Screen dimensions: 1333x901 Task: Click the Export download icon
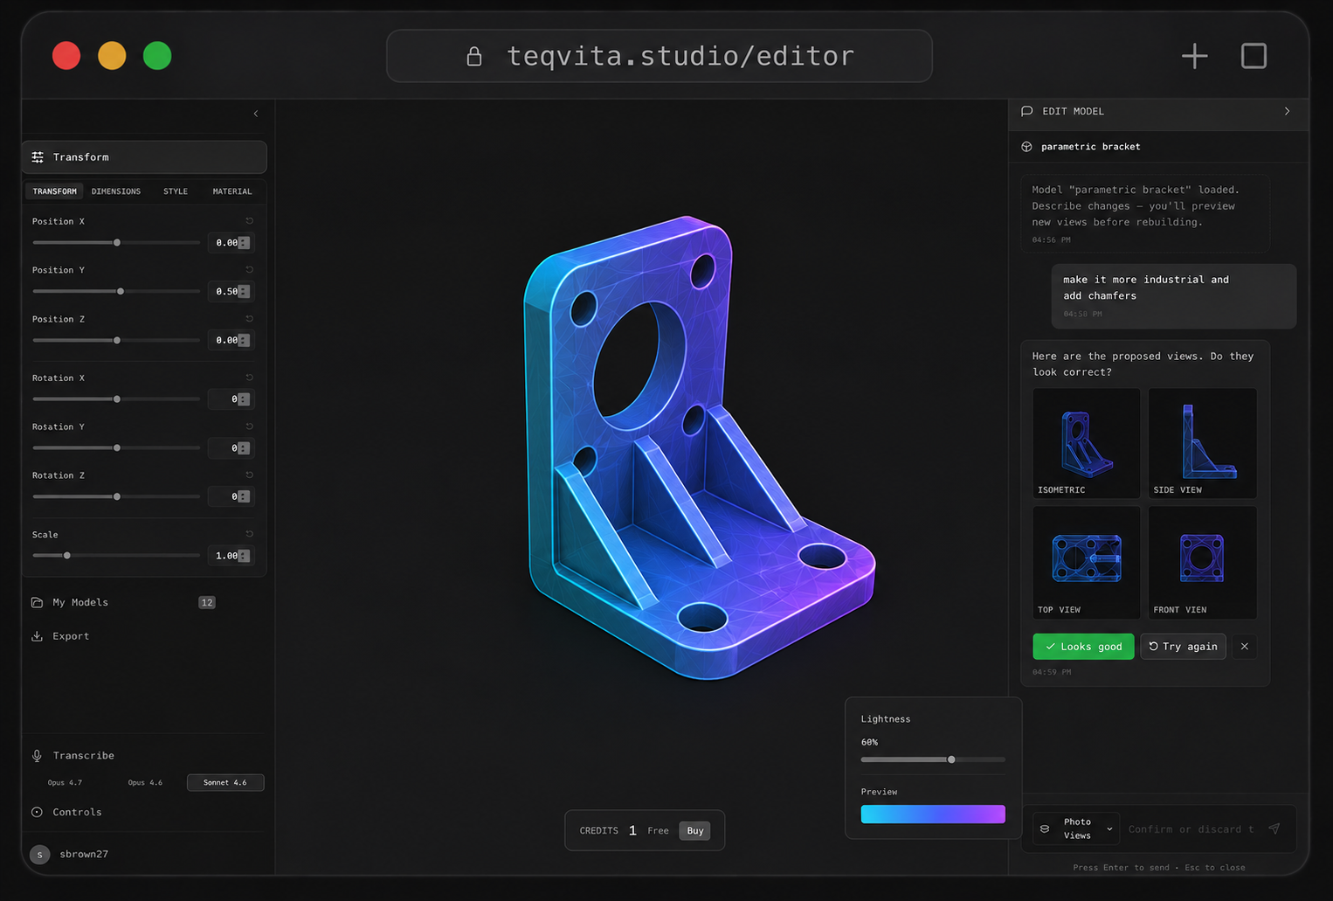37,636
